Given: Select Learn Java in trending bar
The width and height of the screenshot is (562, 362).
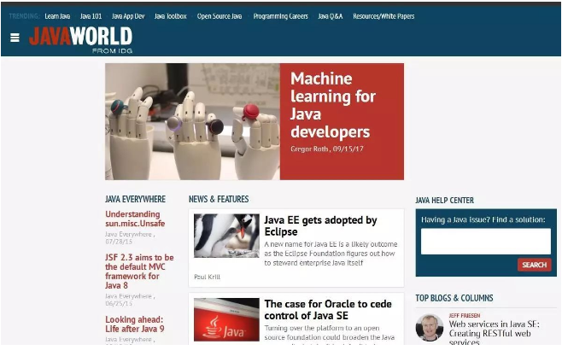Looking at the screenshot, I should [57, 16].
